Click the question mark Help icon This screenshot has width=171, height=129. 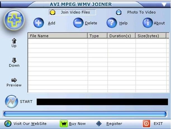click(x=111, y=23)
